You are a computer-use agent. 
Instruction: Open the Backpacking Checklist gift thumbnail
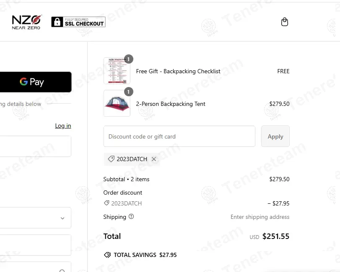117,71
